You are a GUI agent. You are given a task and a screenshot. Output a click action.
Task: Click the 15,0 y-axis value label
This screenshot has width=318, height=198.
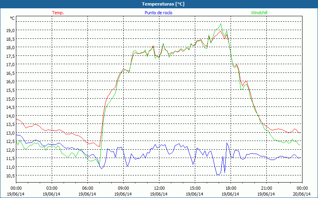pyautogui.click(x=10, y=99)
